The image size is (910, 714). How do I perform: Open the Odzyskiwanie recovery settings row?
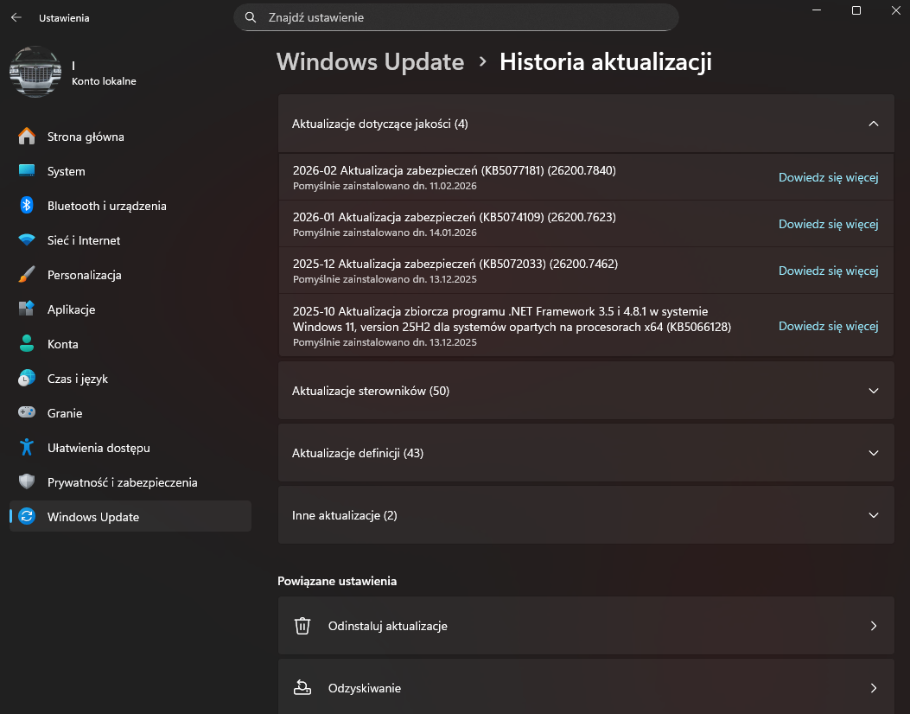point(585,688)
